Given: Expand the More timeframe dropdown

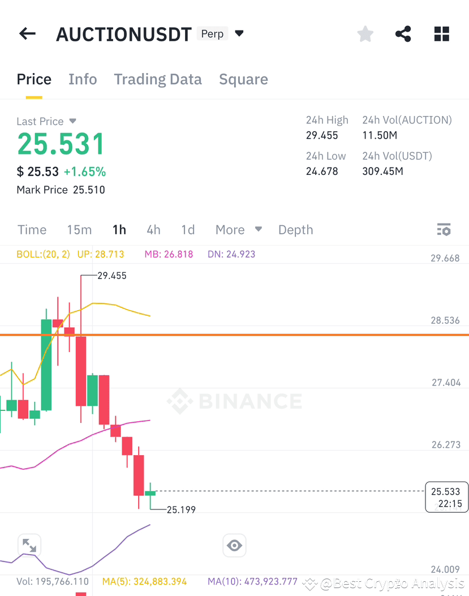Looking at the screenshot, I should (x=238, y=229).
